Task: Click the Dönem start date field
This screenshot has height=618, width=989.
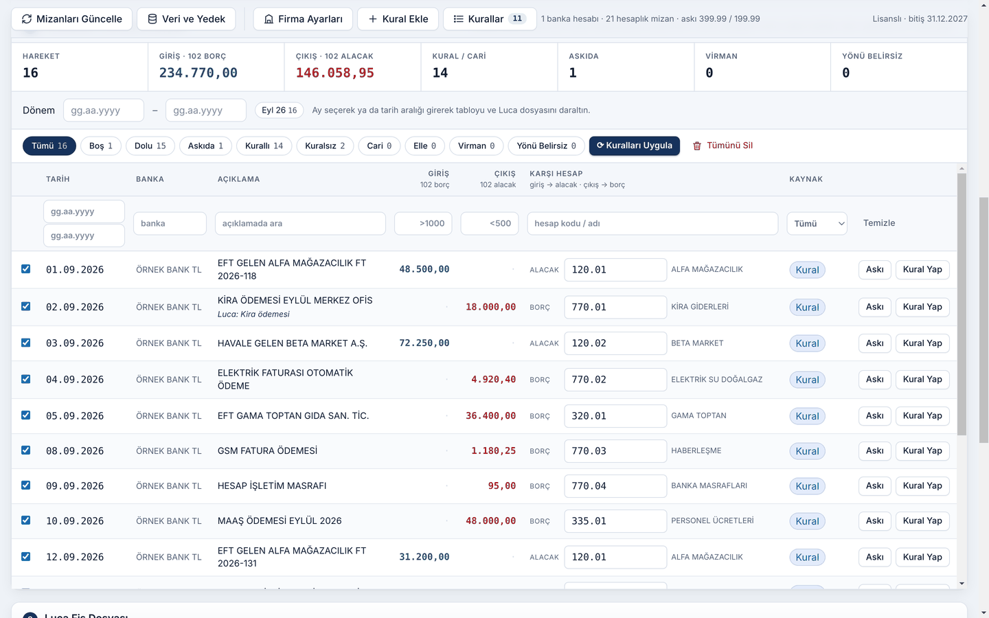Action: click(104, 110)
